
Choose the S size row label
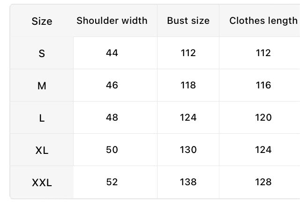coord(42,53)
